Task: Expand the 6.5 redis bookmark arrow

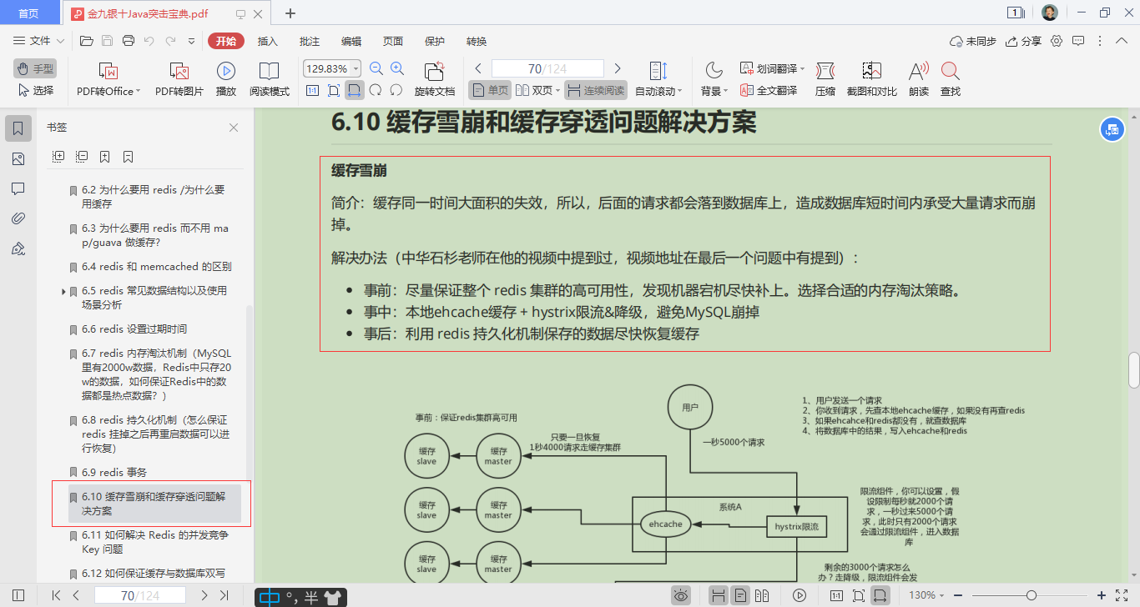Action: [63, 291]
